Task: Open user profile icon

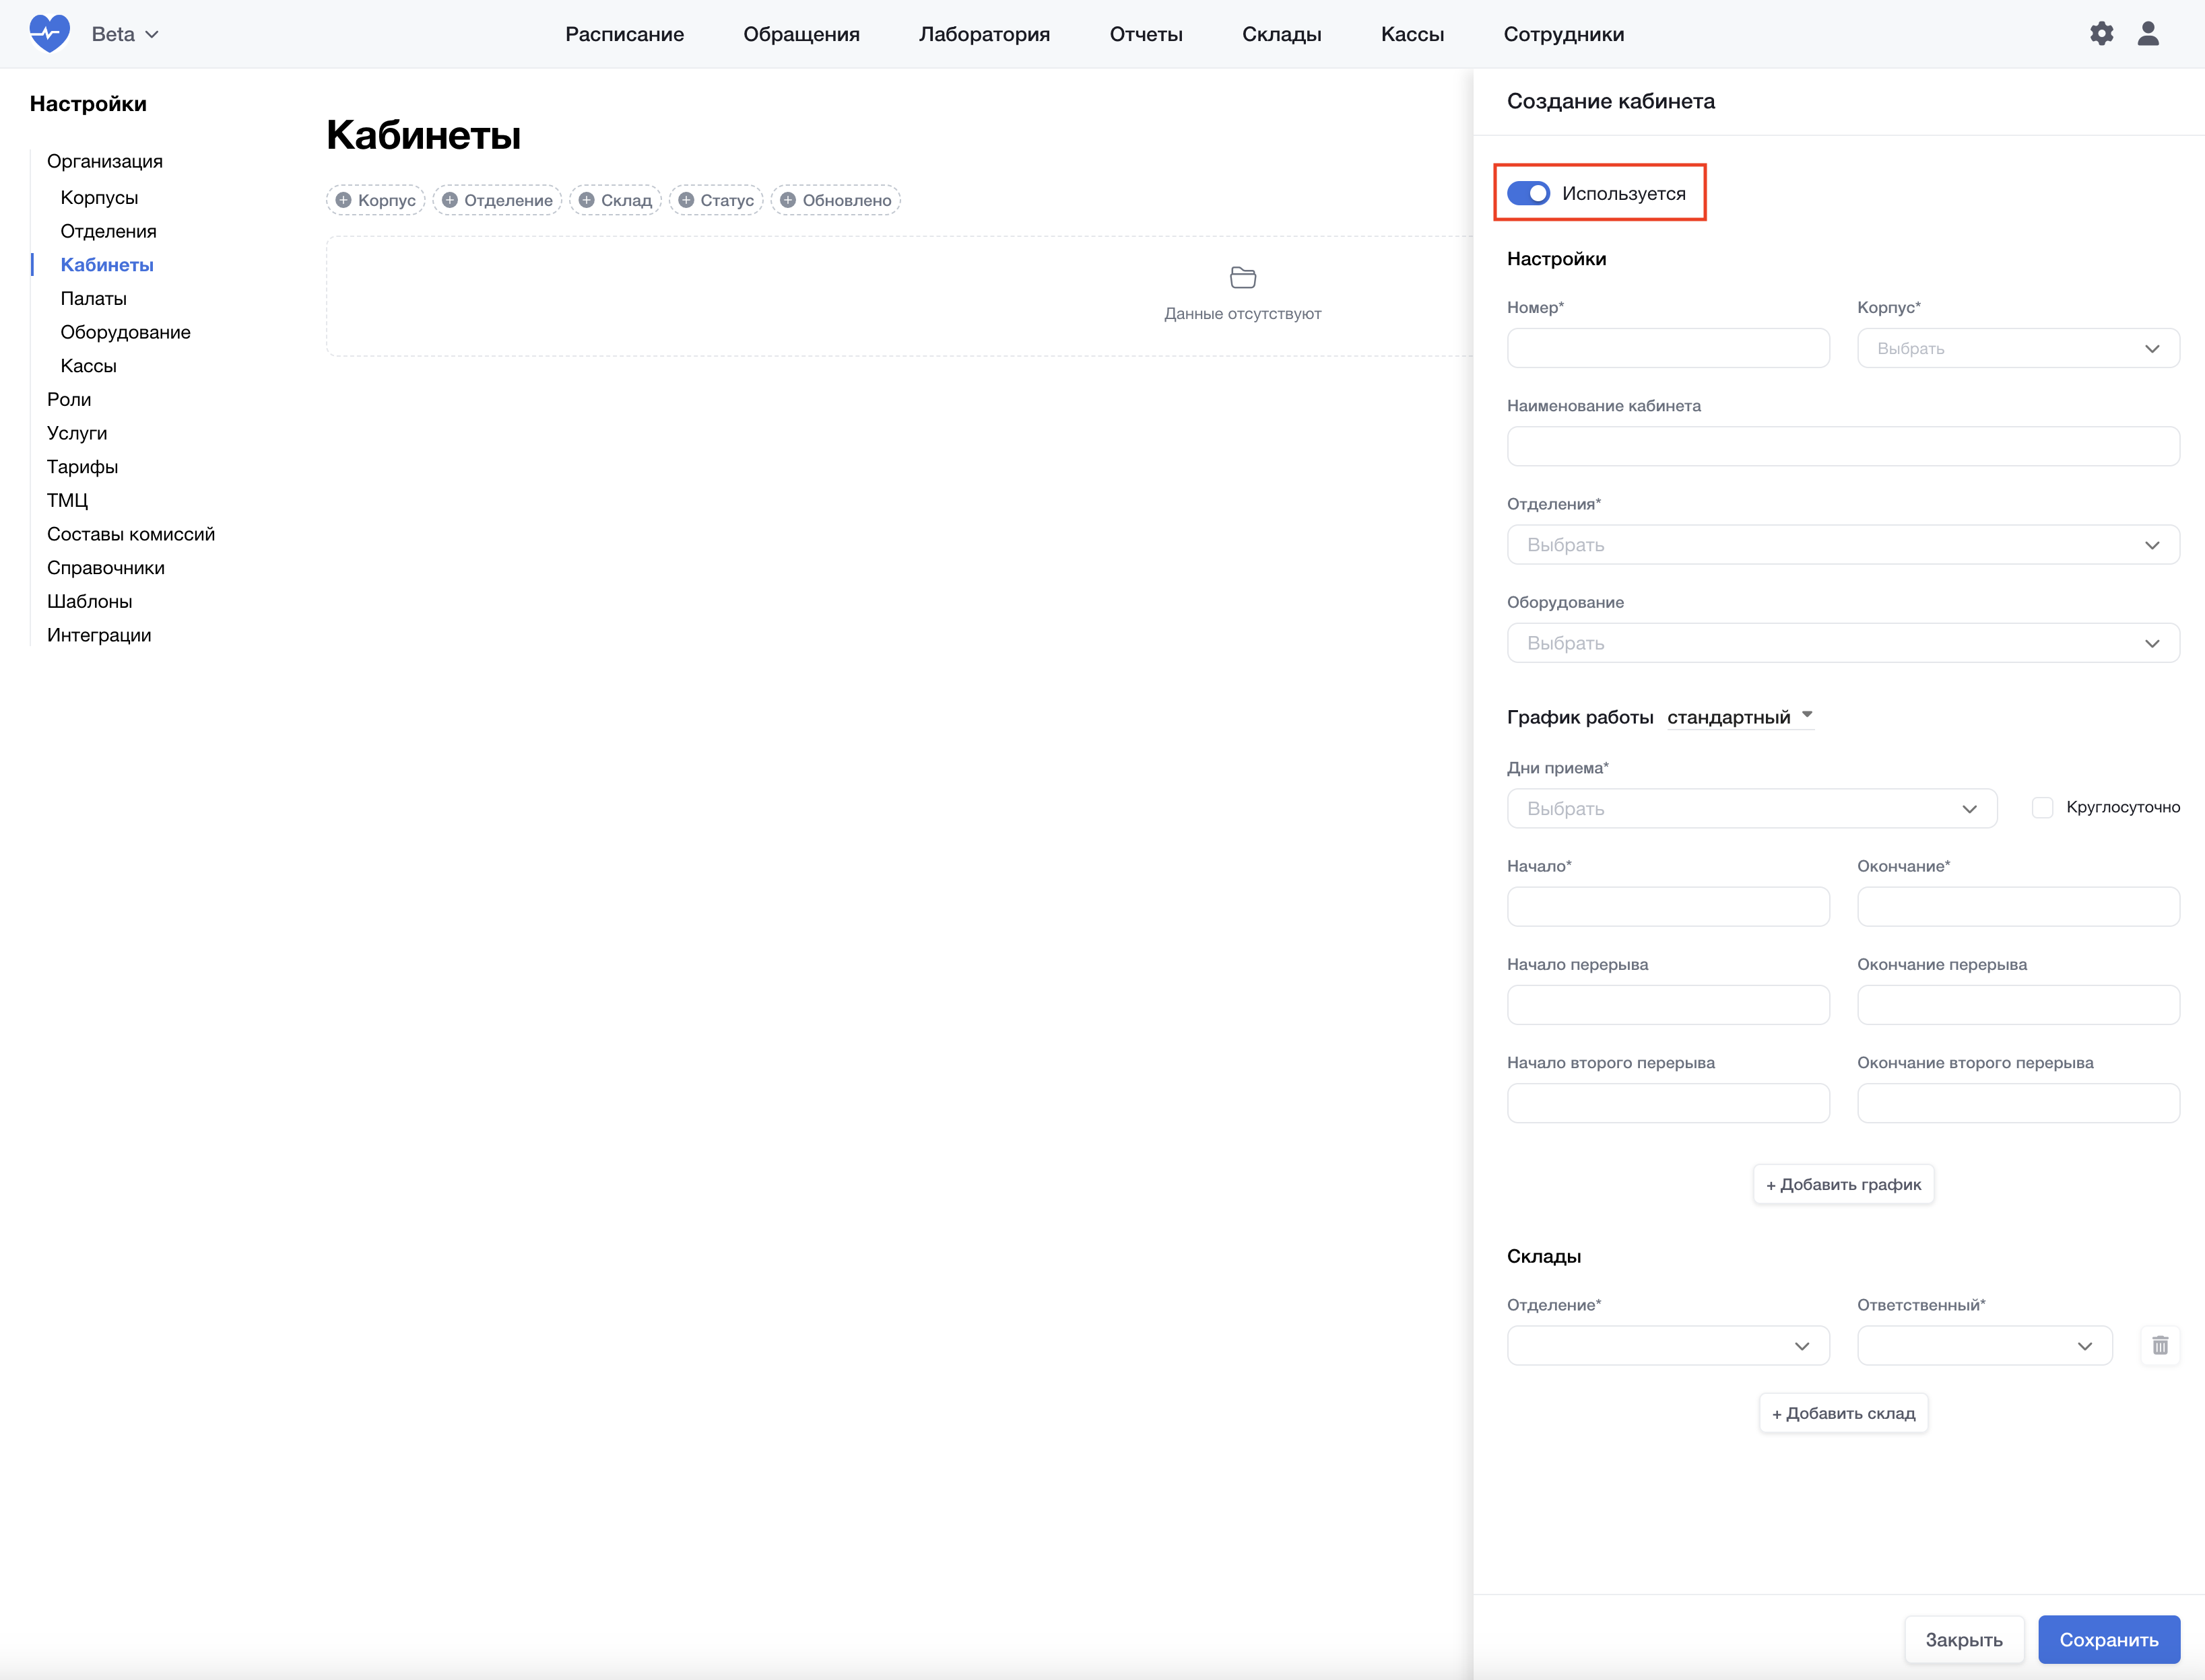Action: click(2147, 34)
